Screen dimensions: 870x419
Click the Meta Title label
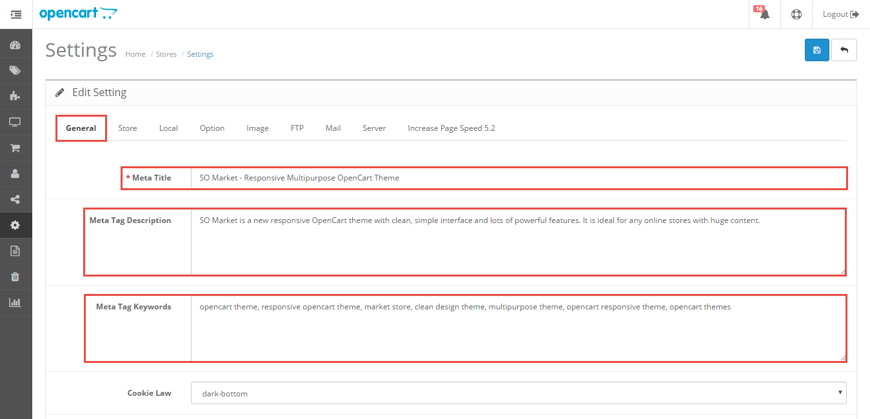[x=152, y=178]
